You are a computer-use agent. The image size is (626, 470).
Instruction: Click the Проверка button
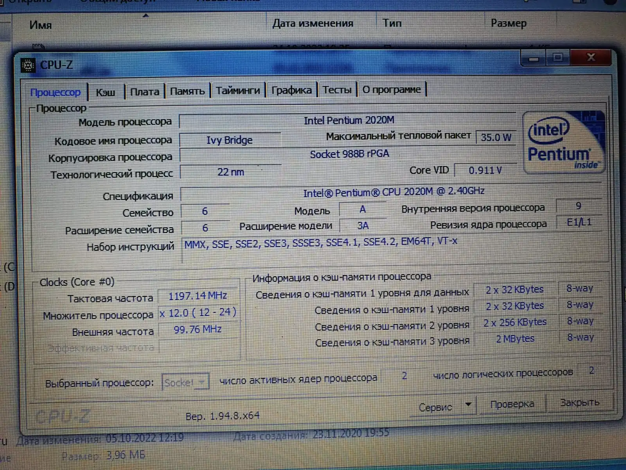(512, 404)
